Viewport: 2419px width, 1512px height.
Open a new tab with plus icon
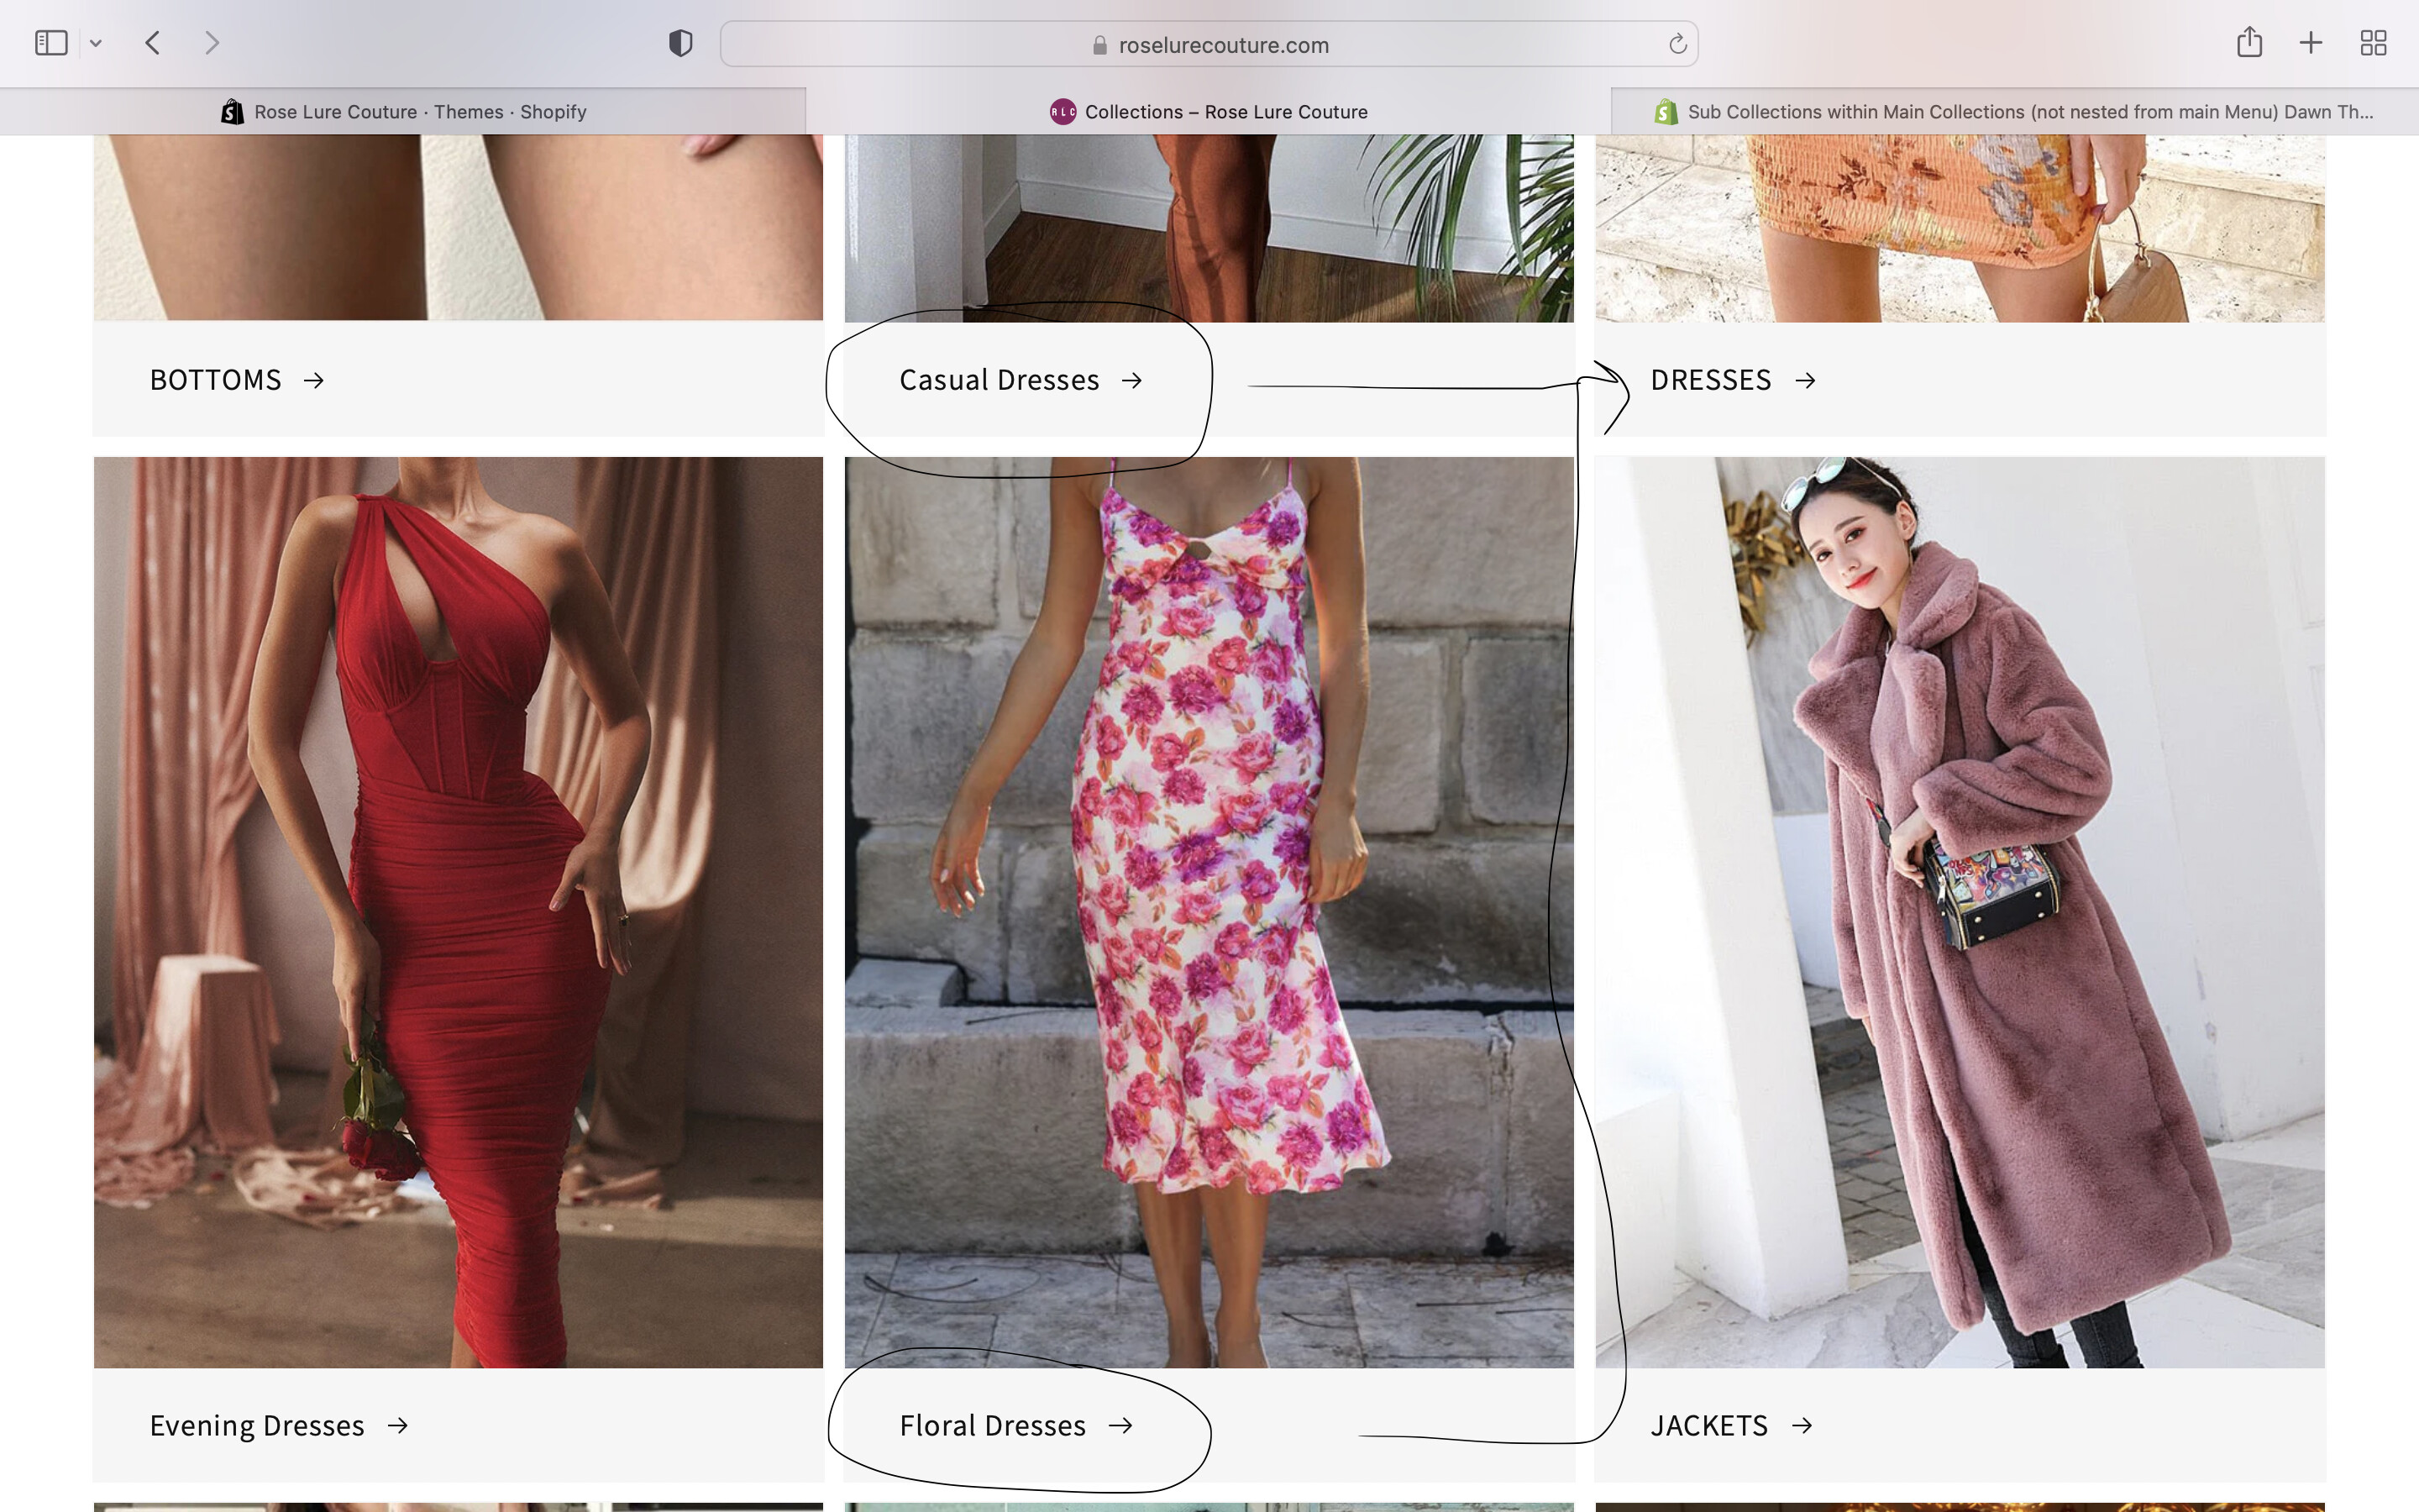coord(2310,43)
